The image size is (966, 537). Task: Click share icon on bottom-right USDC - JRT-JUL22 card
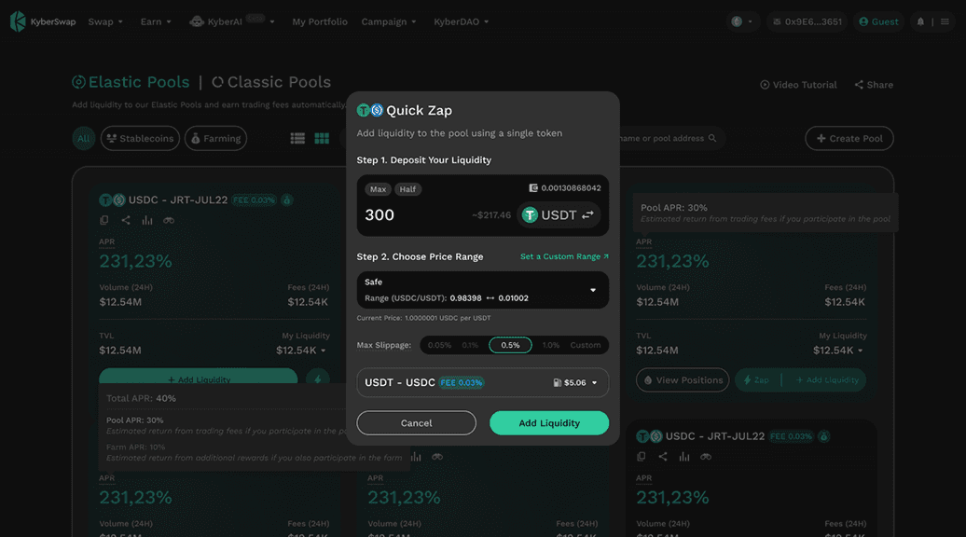(x=663, y=456)
